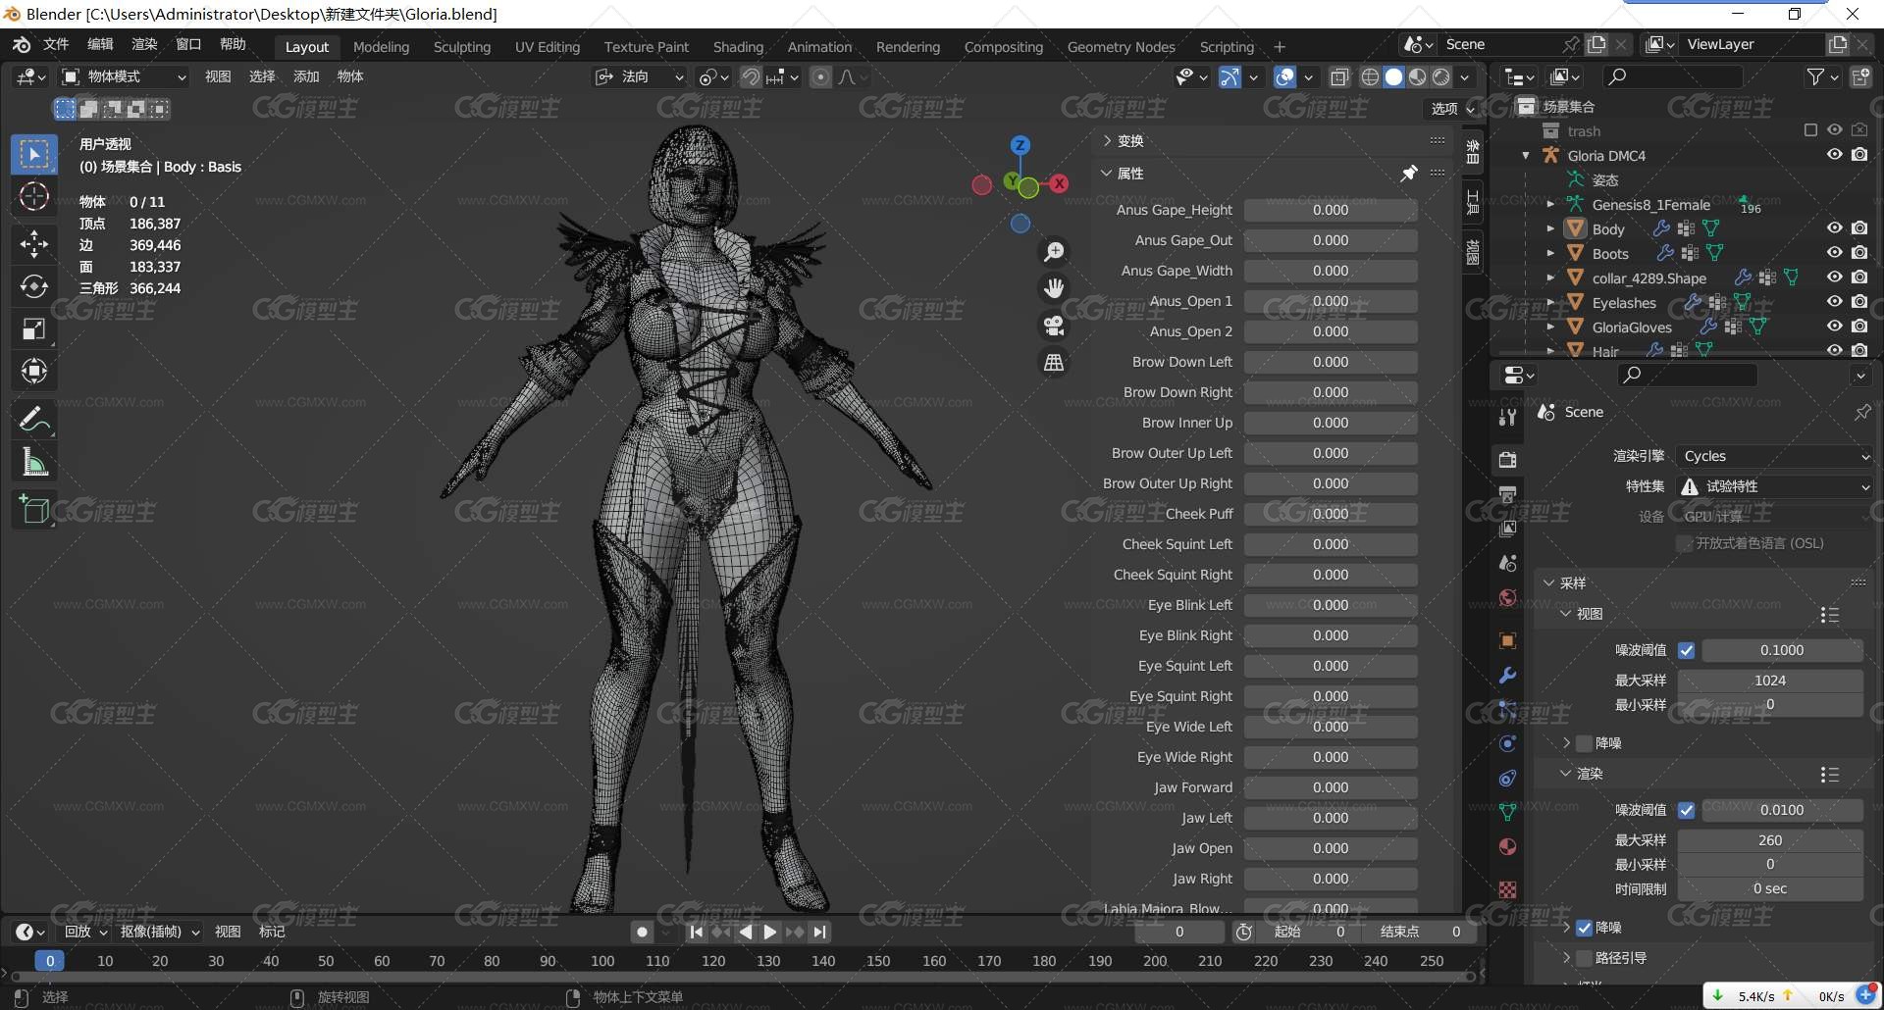Adjust Eye Blink Left value slider
The height and width of the screenshot is (1010, 1884).
(1331, 605)
